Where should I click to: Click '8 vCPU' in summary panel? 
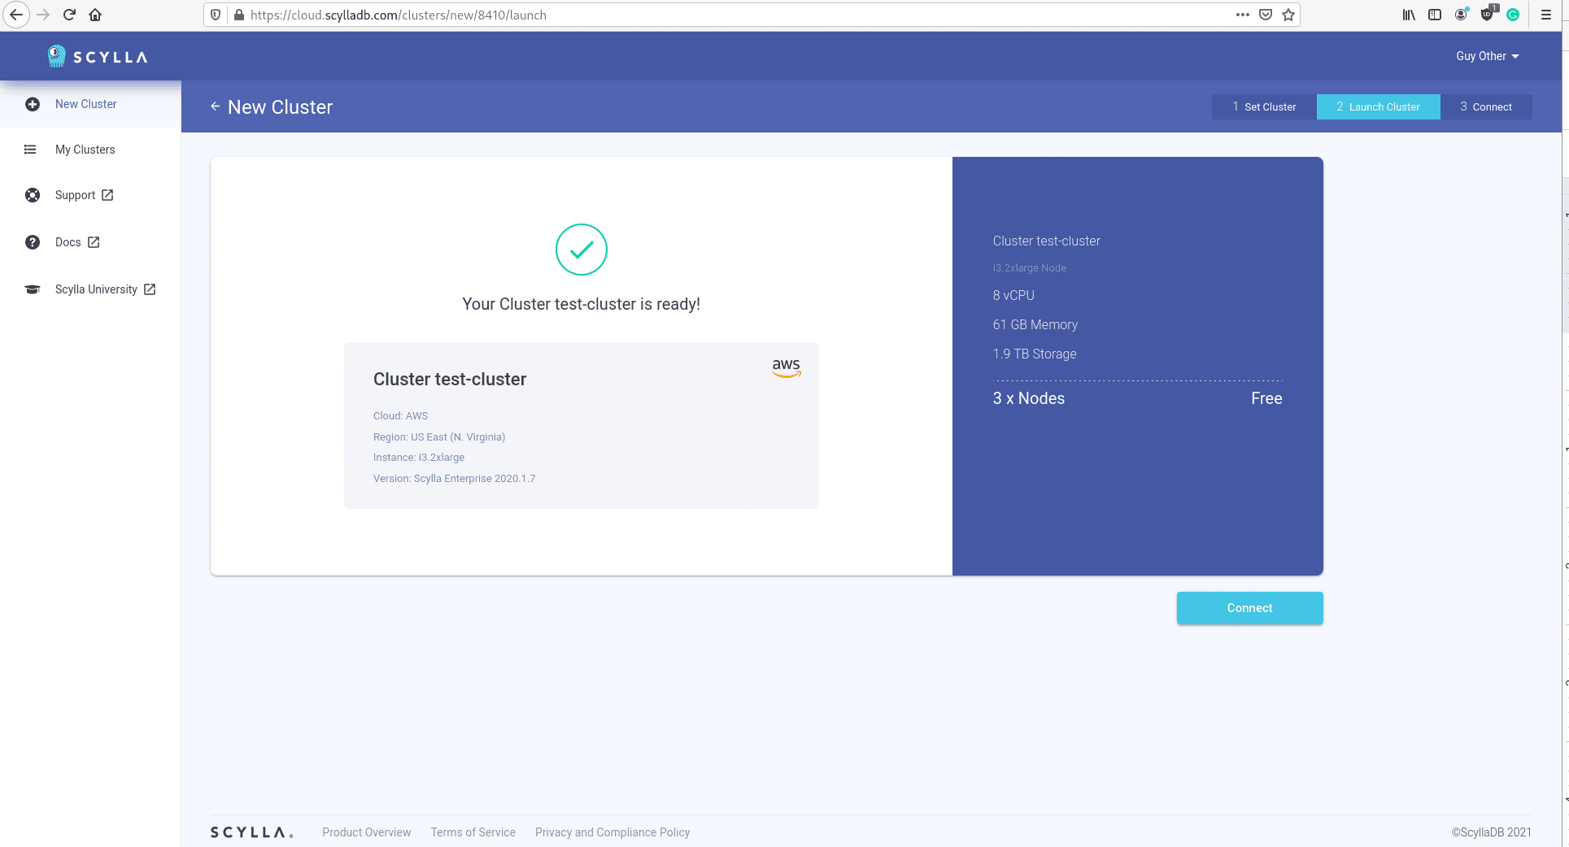pos(1013,295)
